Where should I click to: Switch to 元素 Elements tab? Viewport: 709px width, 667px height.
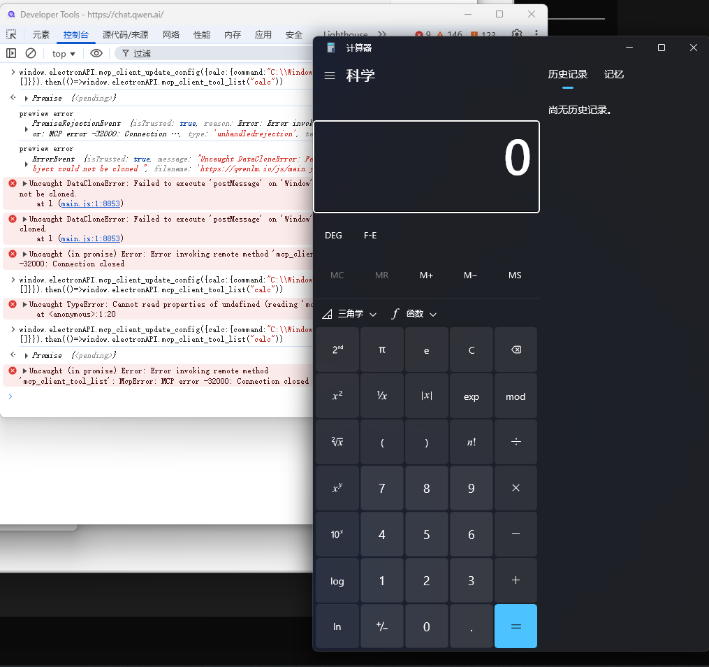41,34
